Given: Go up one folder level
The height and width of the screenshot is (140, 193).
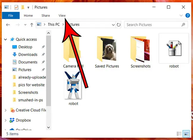Looking at the screenshot, I should 32,25.
